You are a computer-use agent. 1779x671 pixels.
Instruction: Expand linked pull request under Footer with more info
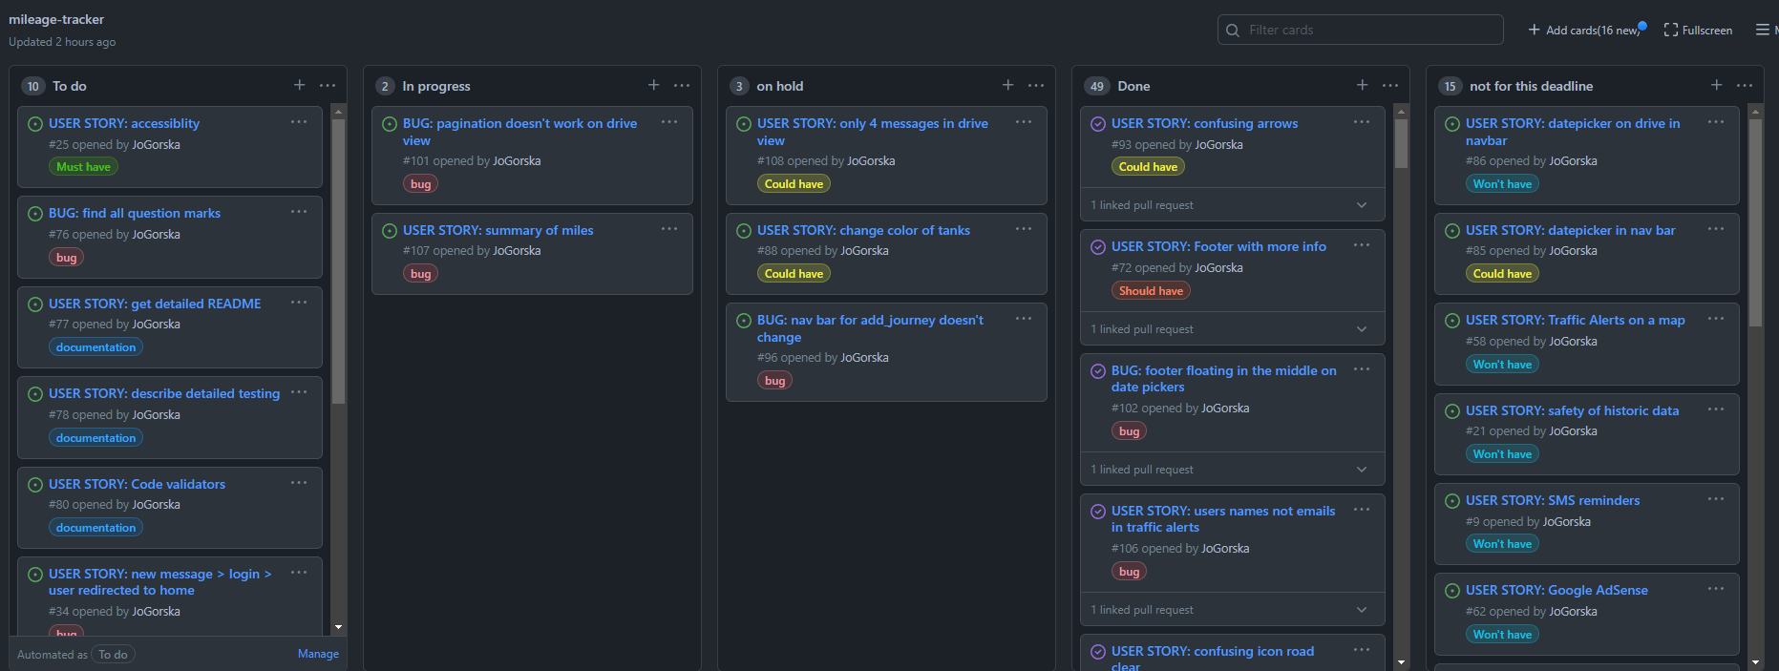point(1232,329)
